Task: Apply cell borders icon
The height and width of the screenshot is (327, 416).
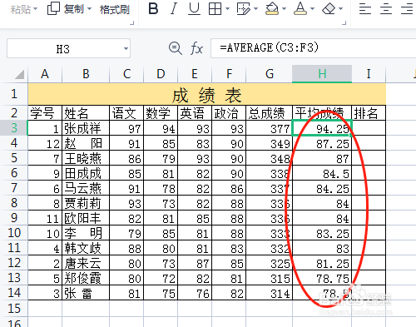Action: coord(215,8)
